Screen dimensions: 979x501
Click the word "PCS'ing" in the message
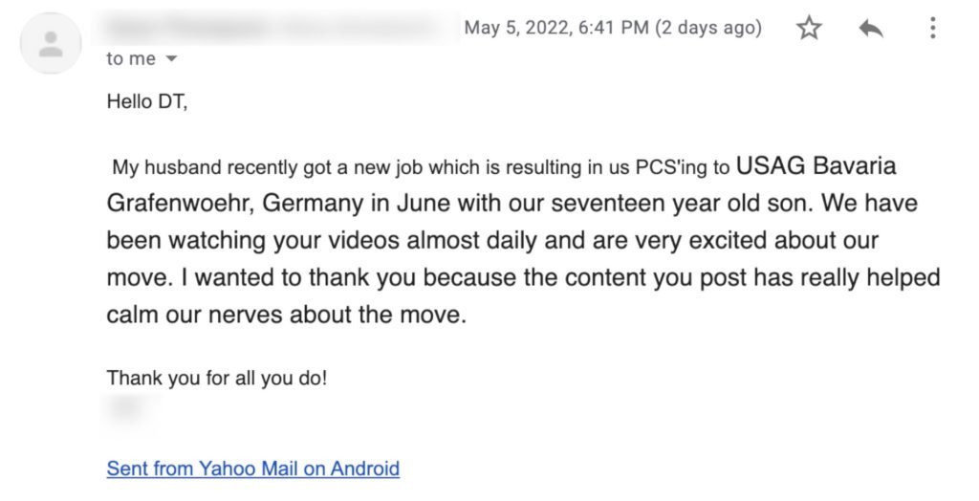(668, 168)
